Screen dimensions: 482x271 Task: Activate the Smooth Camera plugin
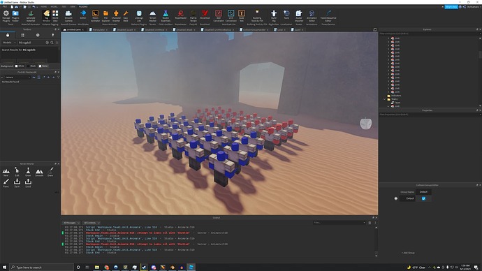pos(68,15)
